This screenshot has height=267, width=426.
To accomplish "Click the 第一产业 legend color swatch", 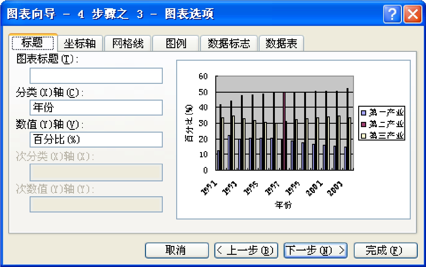I will pos(364,113).
